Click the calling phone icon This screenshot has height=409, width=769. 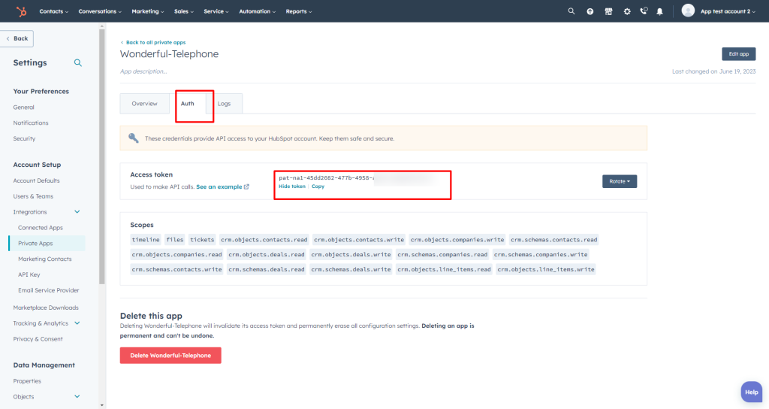point(644,11)
